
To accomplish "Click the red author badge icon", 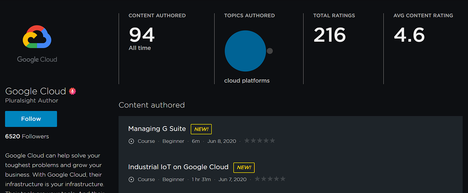I will 72,91.
